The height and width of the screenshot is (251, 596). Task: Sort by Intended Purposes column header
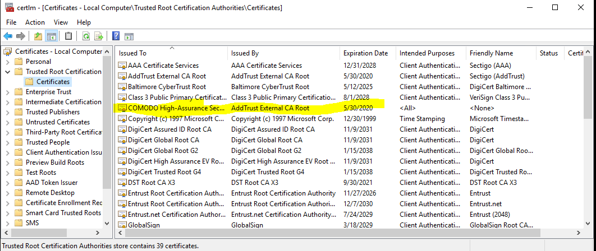click(431, 53)
